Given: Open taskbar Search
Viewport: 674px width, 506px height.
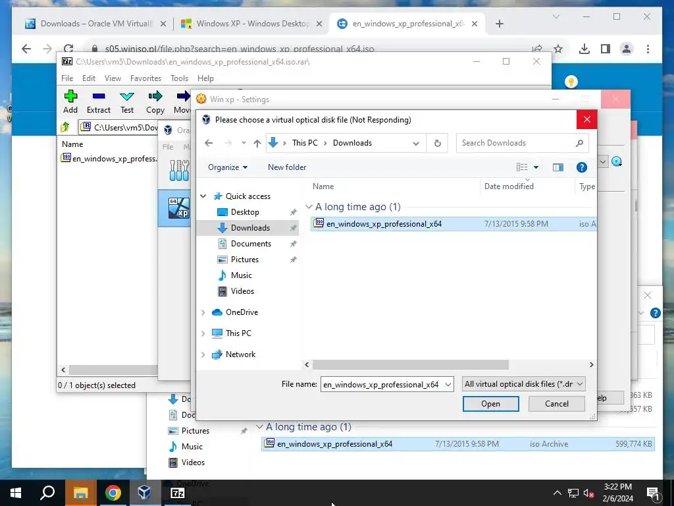Looking at the screenshot, I should 47,493.
